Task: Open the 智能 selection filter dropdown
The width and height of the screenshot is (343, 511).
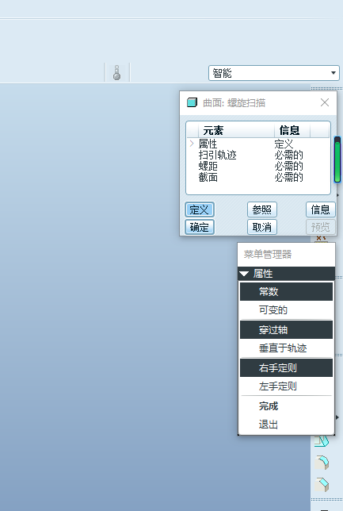Action: pyautogui.click(x=273, y=73)
